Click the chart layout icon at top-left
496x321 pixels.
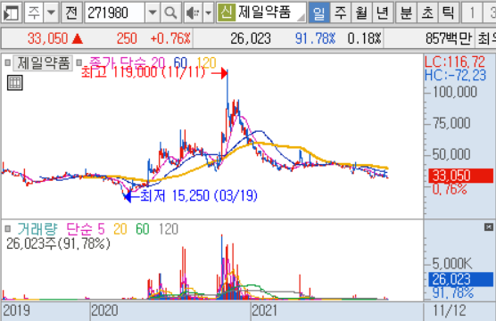[11, 12]
